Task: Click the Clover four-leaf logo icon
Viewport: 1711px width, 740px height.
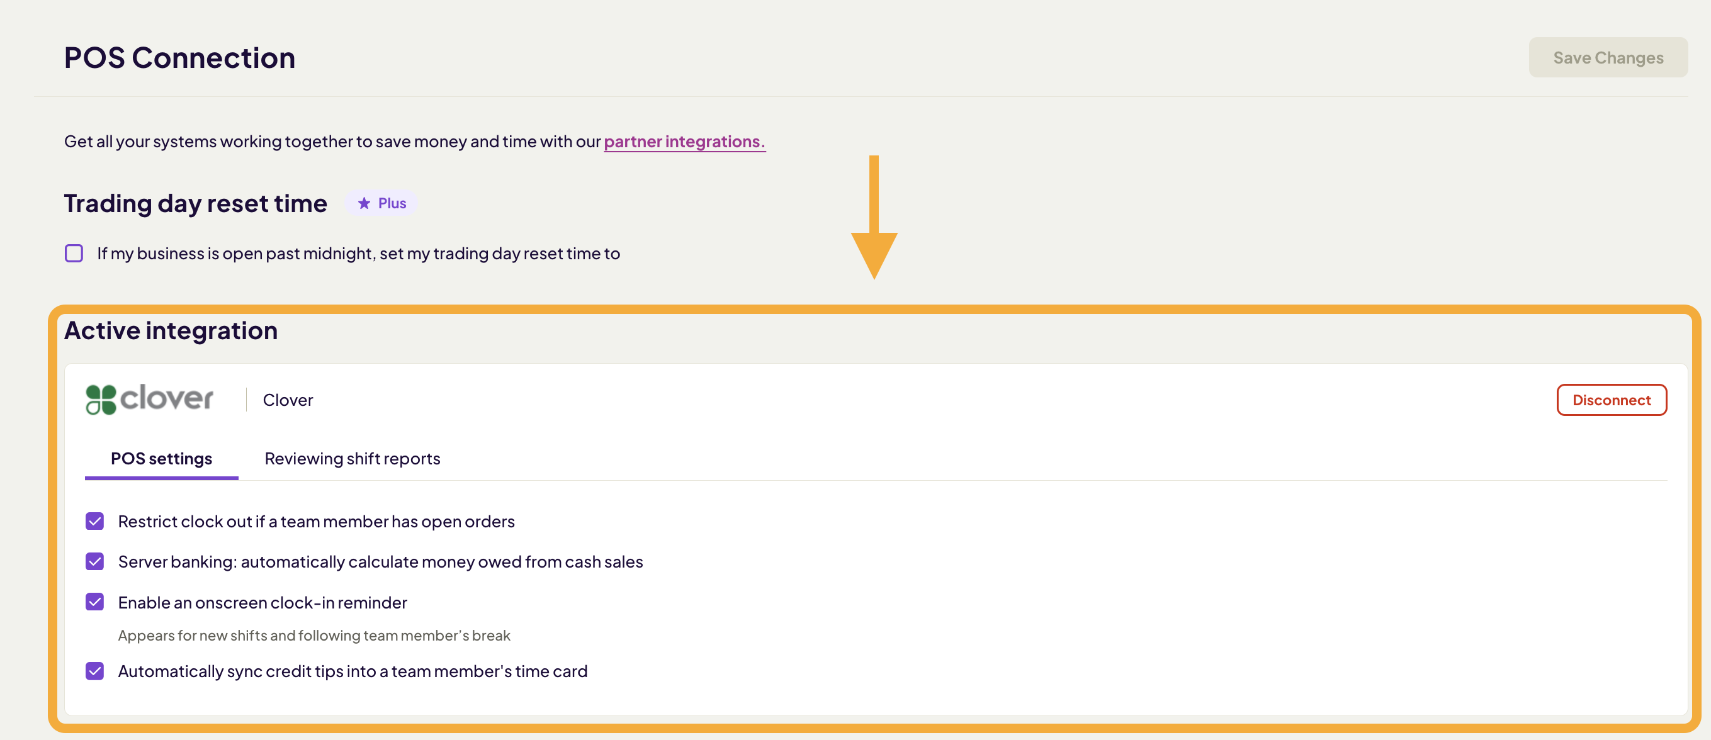Action: 100,399
